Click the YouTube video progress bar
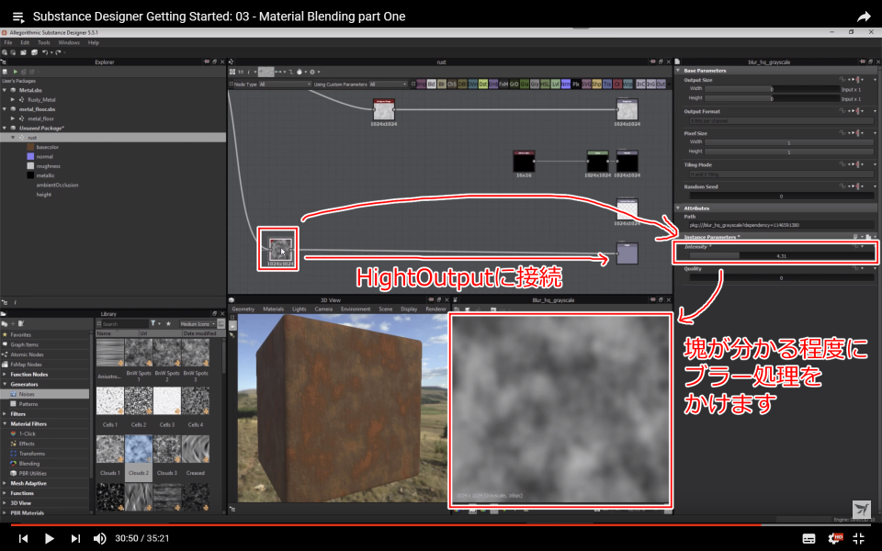The image size is (882, 551). [x=441, y=525]
